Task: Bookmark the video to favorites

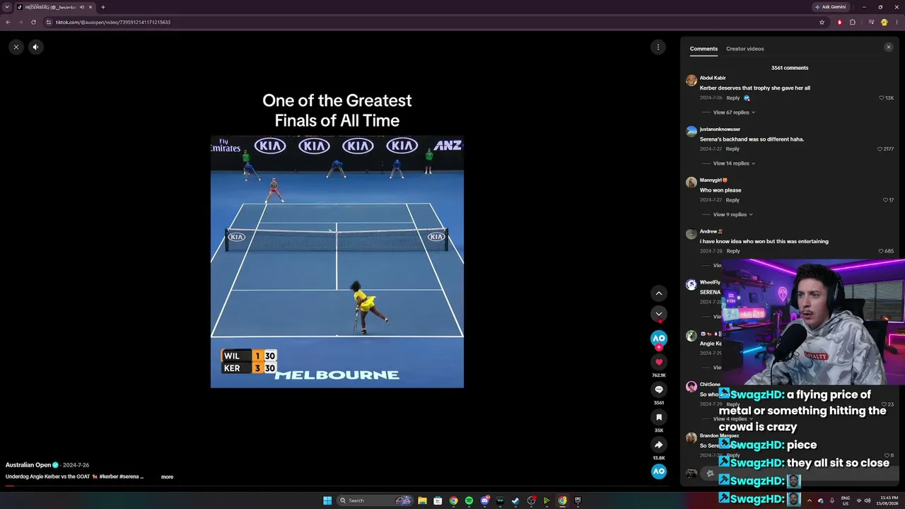Action: pyautogui.click(x=659, y=417)
